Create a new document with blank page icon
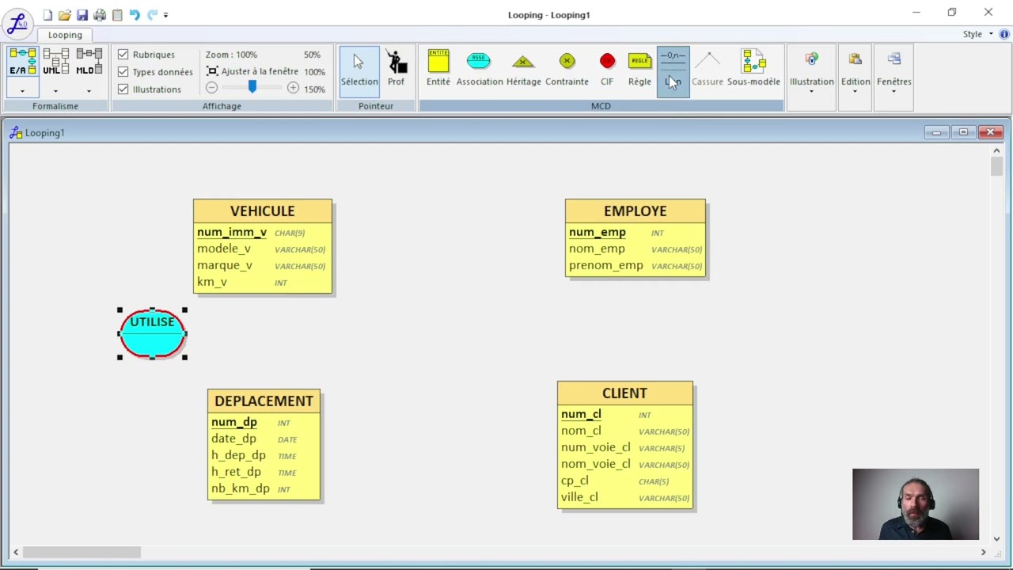1013x570 pixels. [x=47, y=15]
